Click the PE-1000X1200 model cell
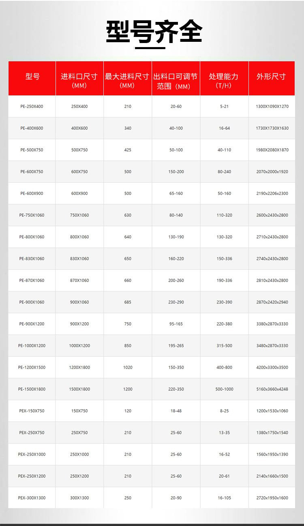Viewport: 304px width, 526px height. [x=32, y=345]
